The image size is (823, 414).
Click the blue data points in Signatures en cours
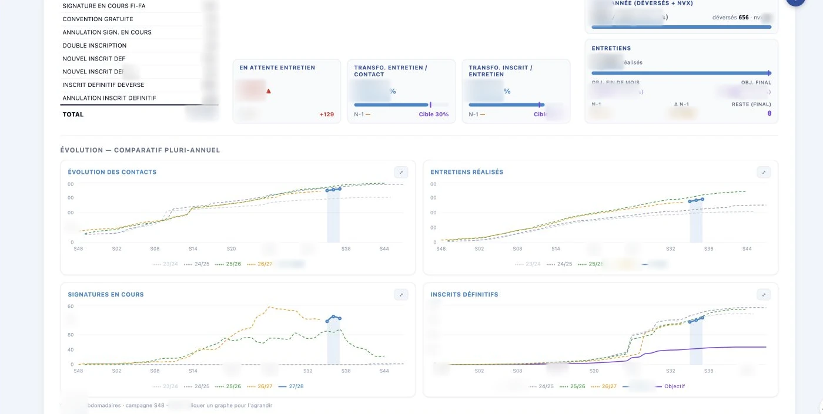(x=333, y=319)
